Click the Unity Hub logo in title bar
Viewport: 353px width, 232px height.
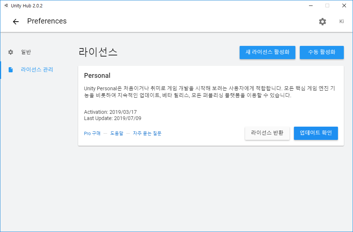6,6
